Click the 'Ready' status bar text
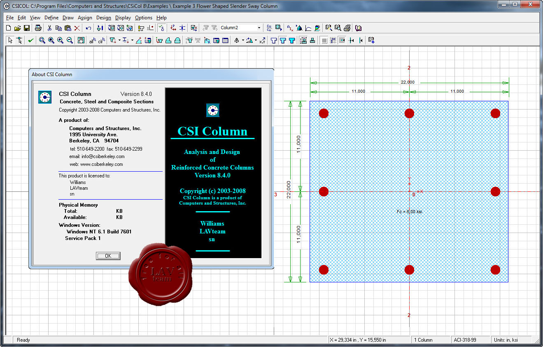543x347 pixels. pos(23,340)
